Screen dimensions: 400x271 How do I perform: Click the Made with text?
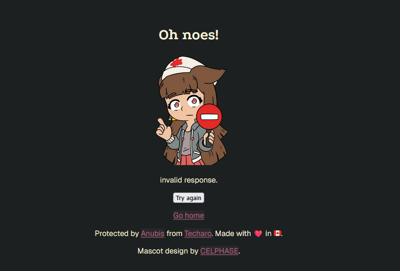coord(233,233)
